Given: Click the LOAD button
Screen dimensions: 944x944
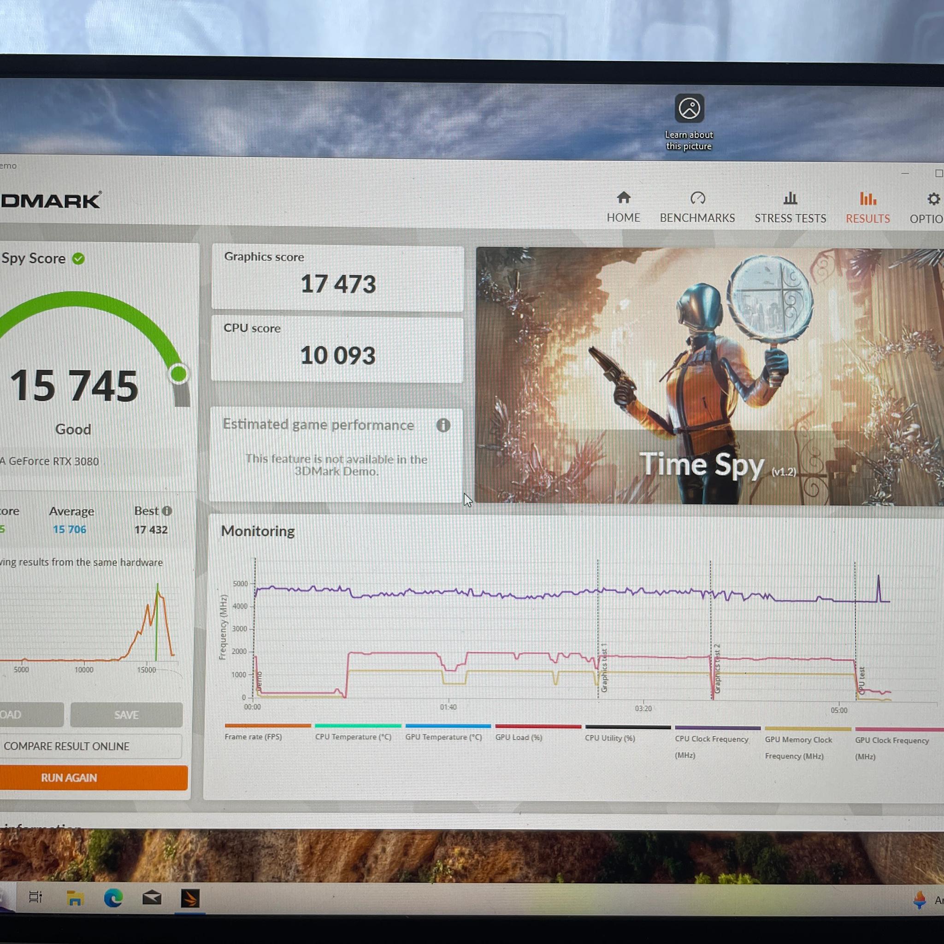Looking at the screenshot, I should (x=31, y=714).
